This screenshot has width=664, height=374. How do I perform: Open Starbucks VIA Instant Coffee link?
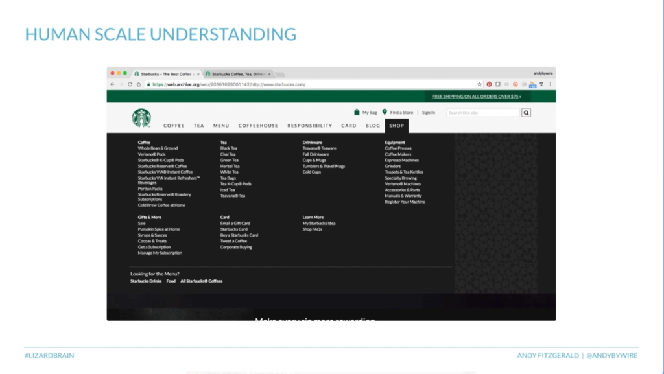point(165,172)
